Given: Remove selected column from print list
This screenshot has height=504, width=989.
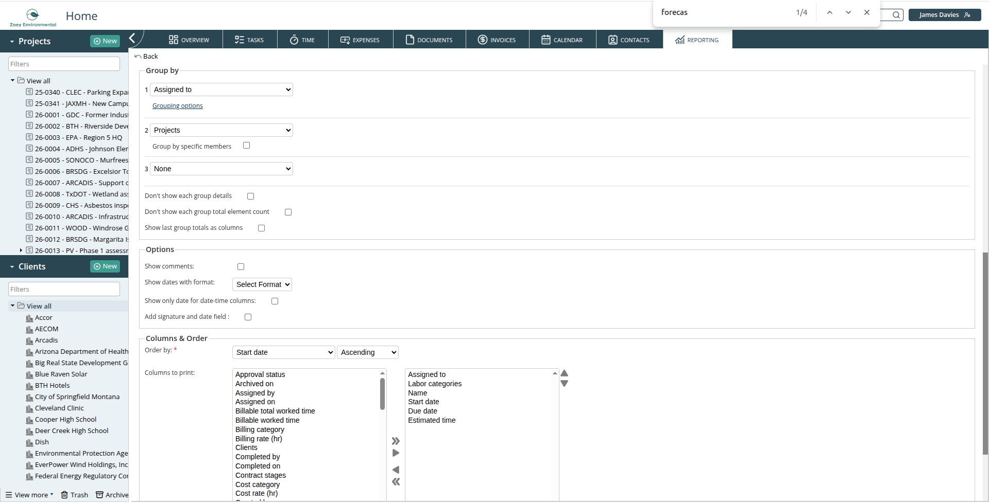Looking at the screenshot, I should click(396, 470).
